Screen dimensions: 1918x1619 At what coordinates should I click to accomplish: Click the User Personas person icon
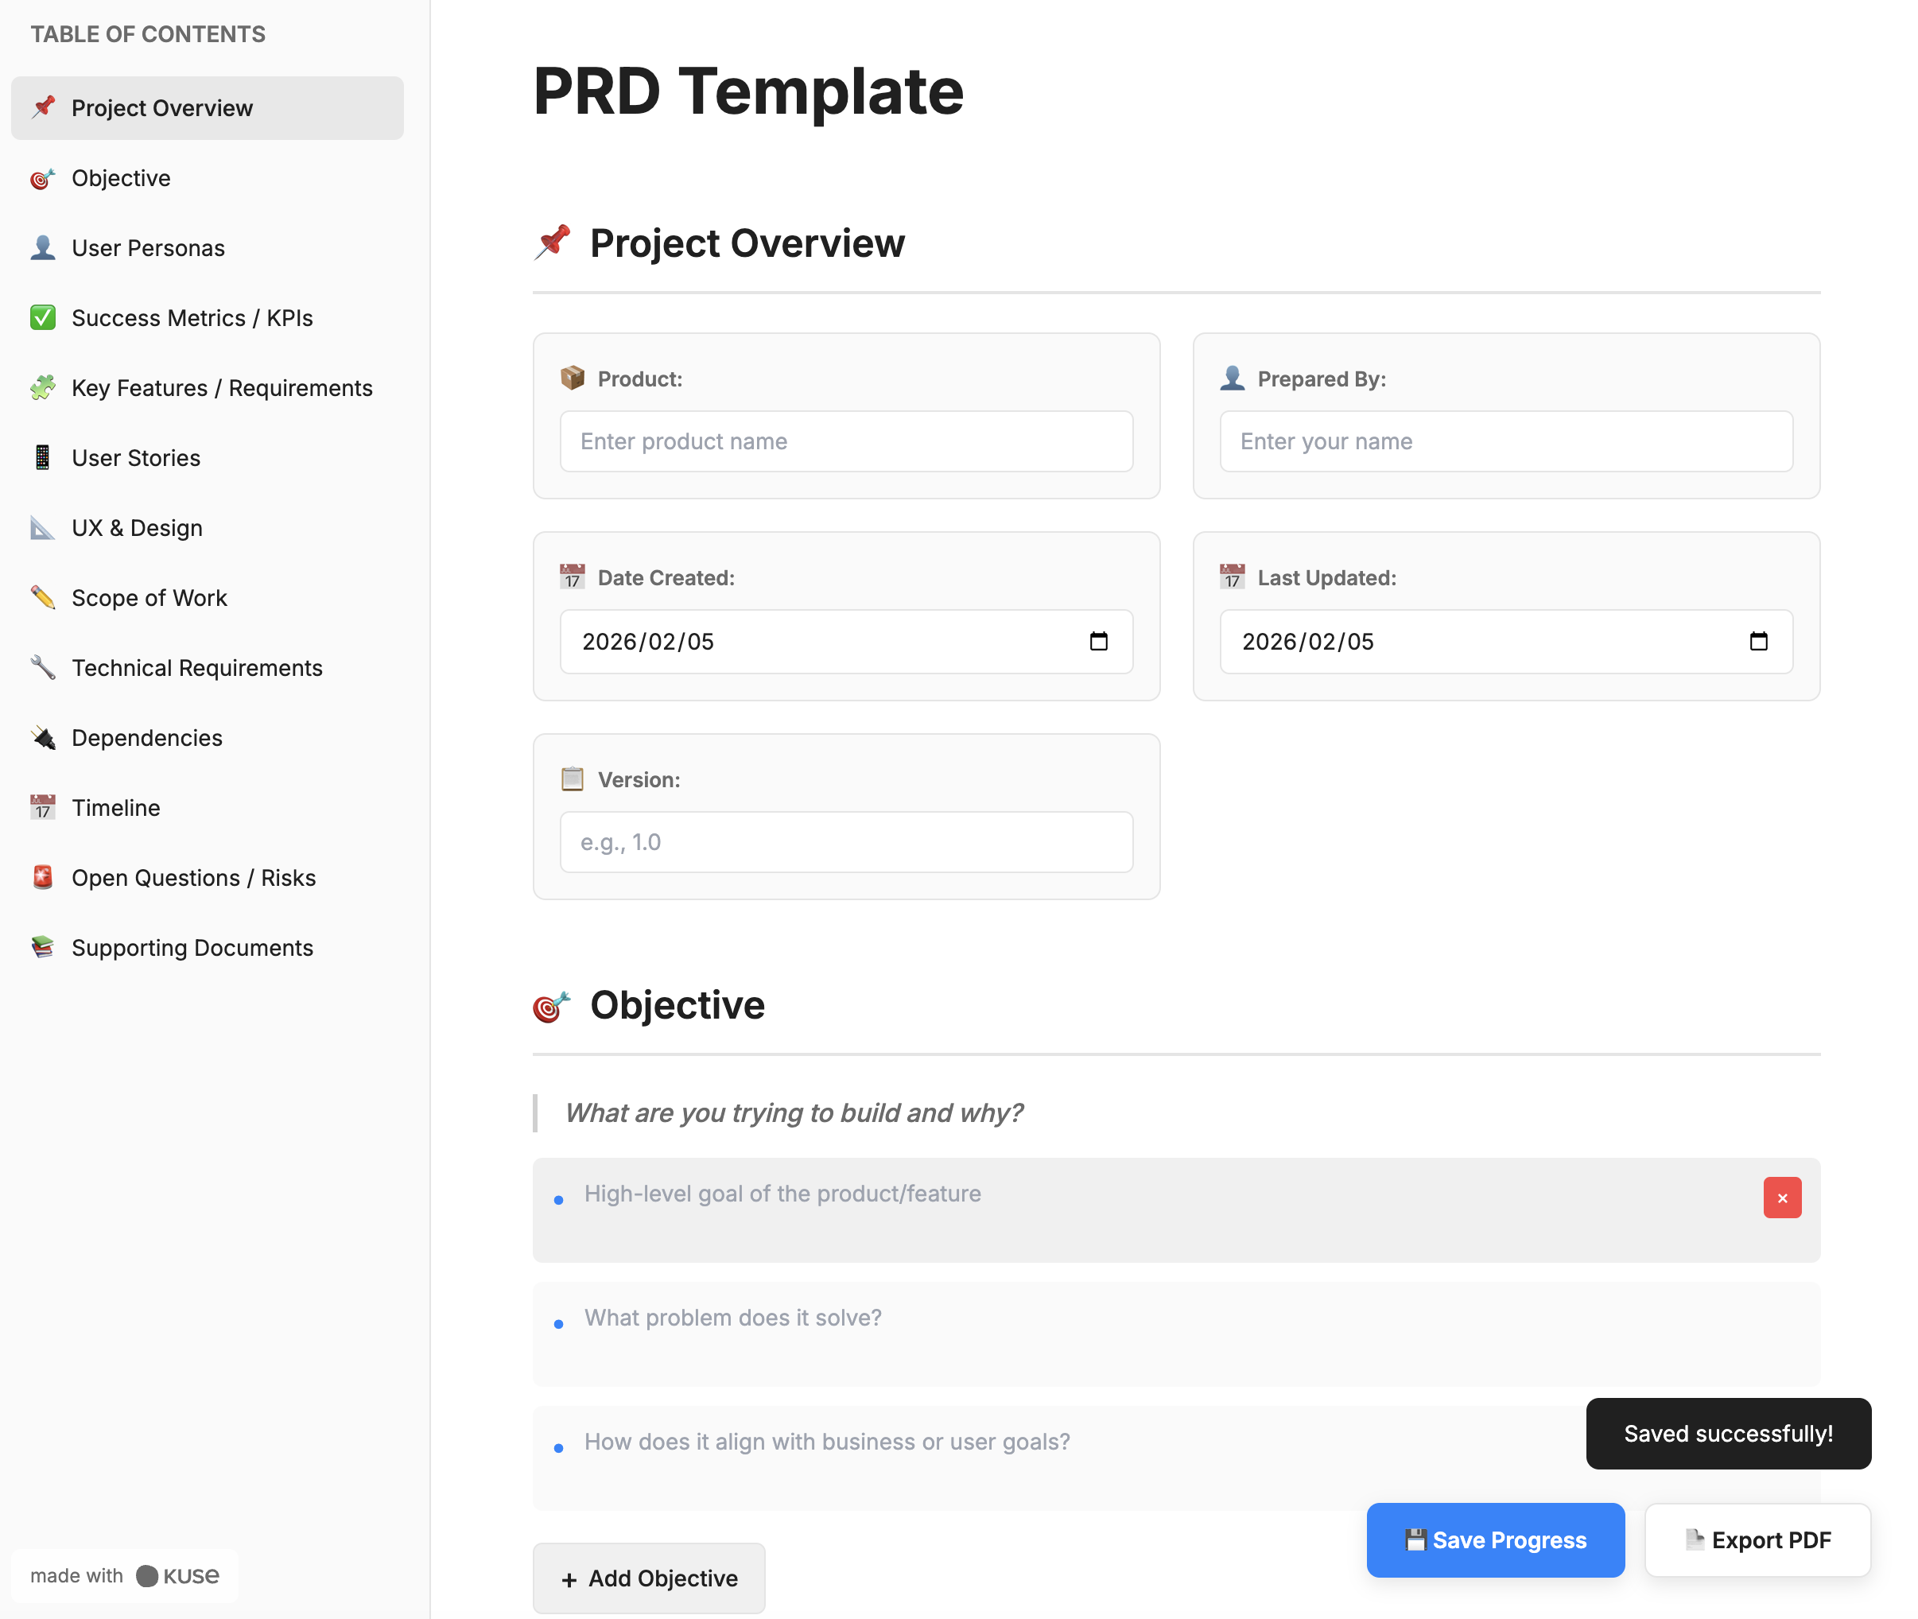[x=42, y=248]
